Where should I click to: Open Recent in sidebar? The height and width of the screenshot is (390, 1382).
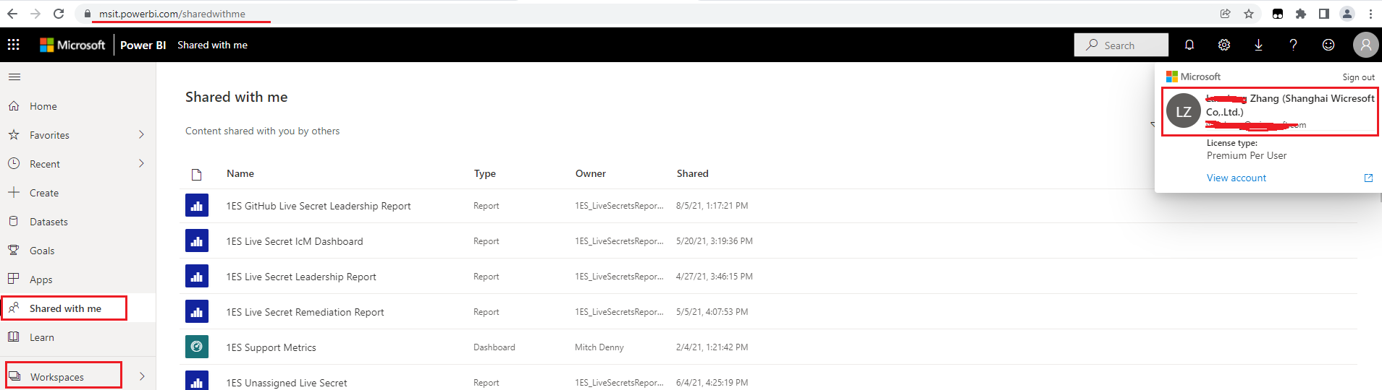click(x=77, y=164)
